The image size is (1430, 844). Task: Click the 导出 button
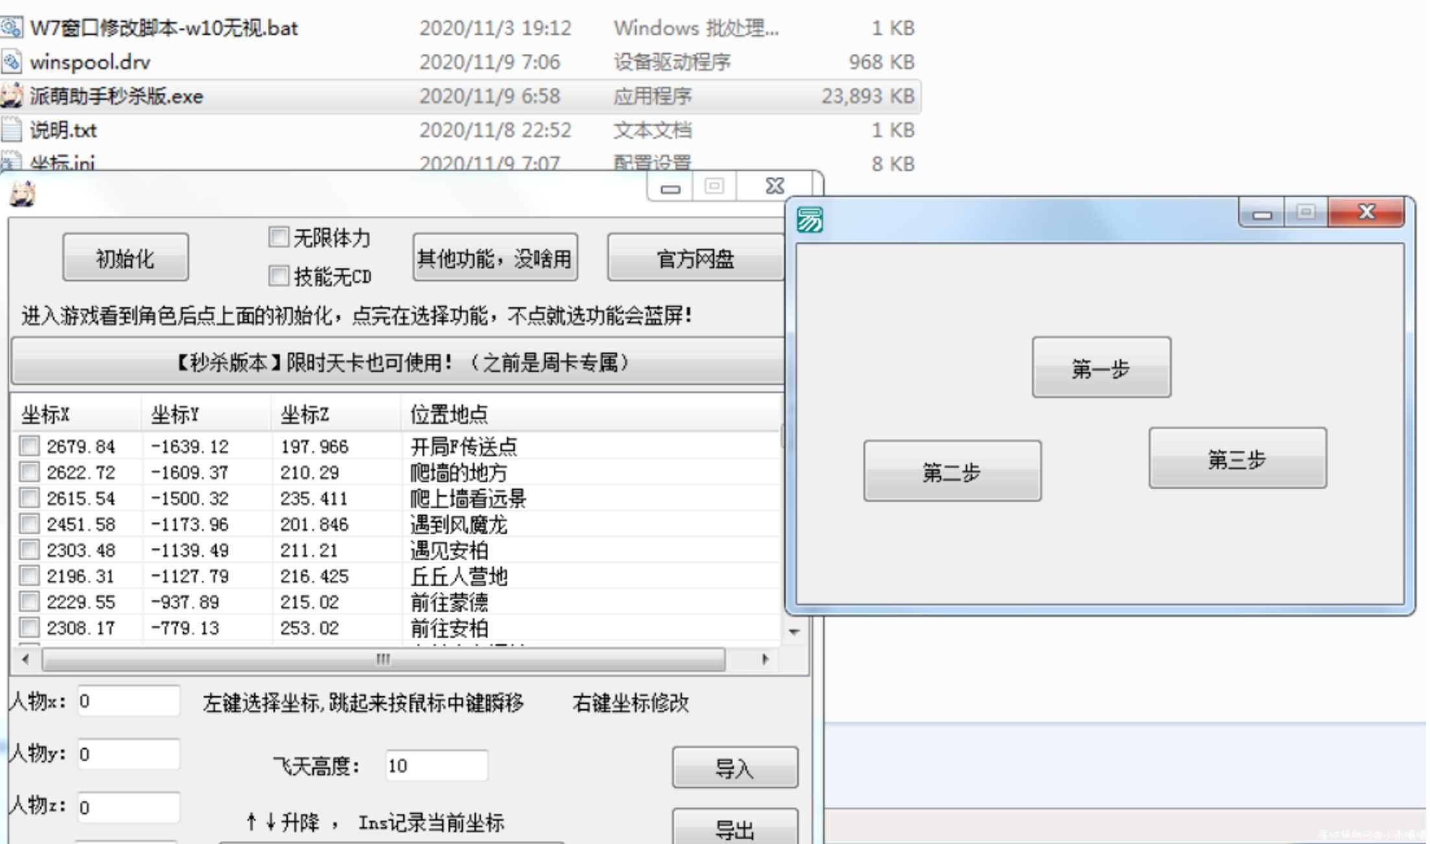click(x=735, y=827)
